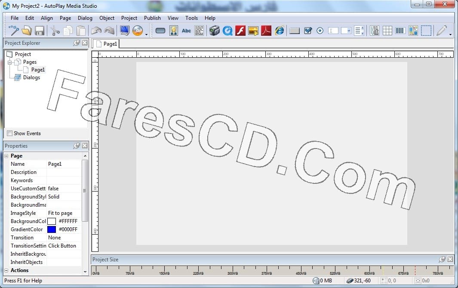Switch to the Page1 document tab
Viewport: 458px width, 288px height.
(x=106, y=44)
